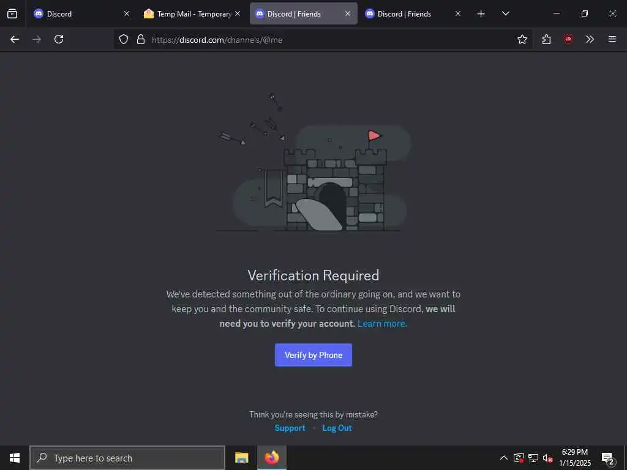Click the Type here to search box

point(127,458)
